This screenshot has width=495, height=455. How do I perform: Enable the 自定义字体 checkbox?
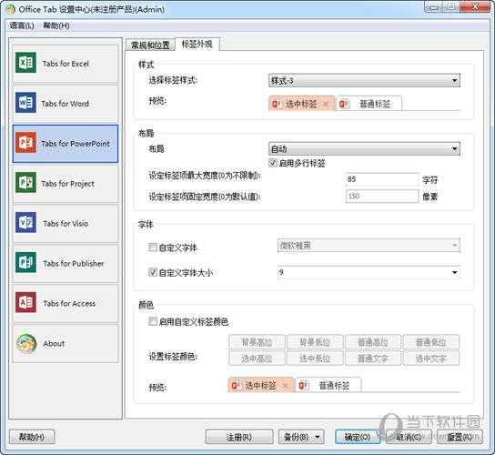click(153, 247)
